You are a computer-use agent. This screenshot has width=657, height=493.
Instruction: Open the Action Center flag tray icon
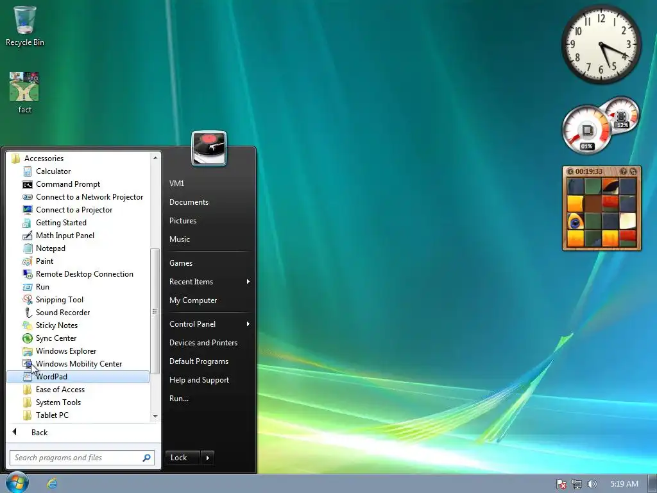[x=561, y=484]
